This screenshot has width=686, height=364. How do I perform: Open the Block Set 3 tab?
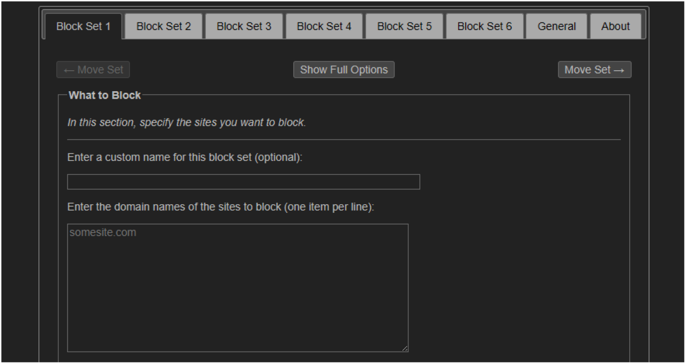tap(243, 26)
